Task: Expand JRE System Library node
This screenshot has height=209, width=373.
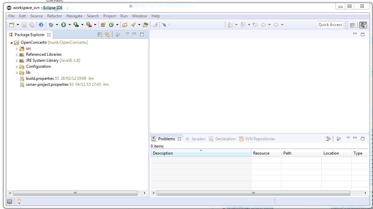Action: click(17, 61)
